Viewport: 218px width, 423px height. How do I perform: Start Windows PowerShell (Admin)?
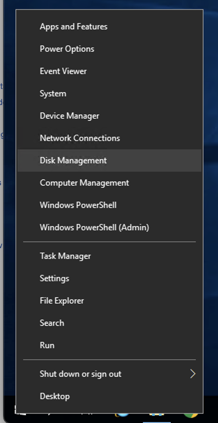click(94, 228)
